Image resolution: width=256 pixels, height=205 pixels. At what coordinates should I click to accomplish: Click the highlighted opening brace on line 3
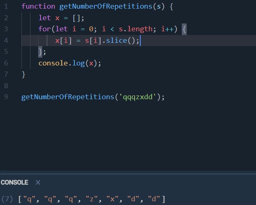point(184,29)
